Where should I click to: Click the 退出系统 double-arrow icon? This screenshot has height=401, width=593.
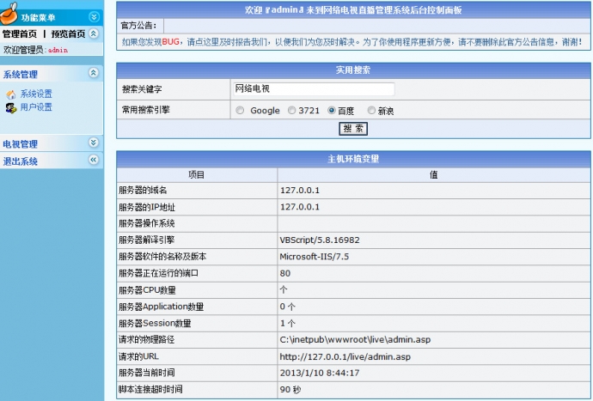point(94,160)
